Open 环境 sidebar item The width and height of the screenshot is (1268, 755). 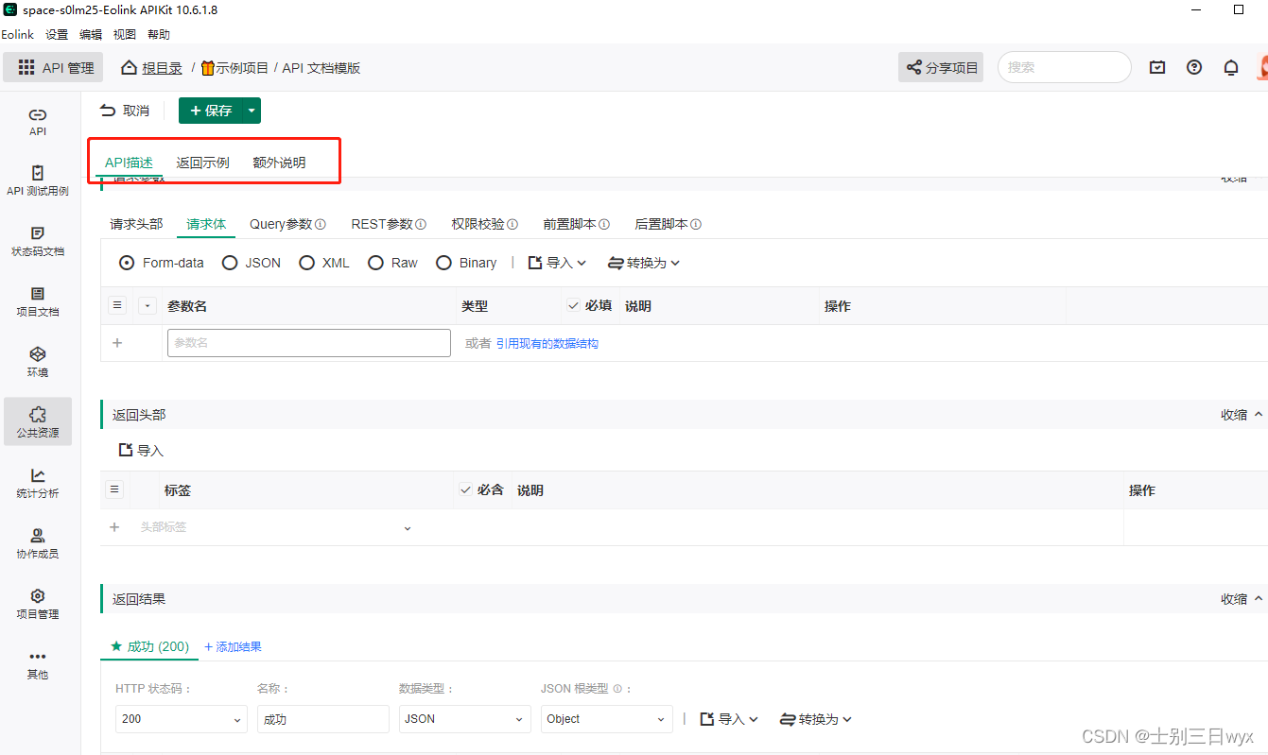point(38,362)
